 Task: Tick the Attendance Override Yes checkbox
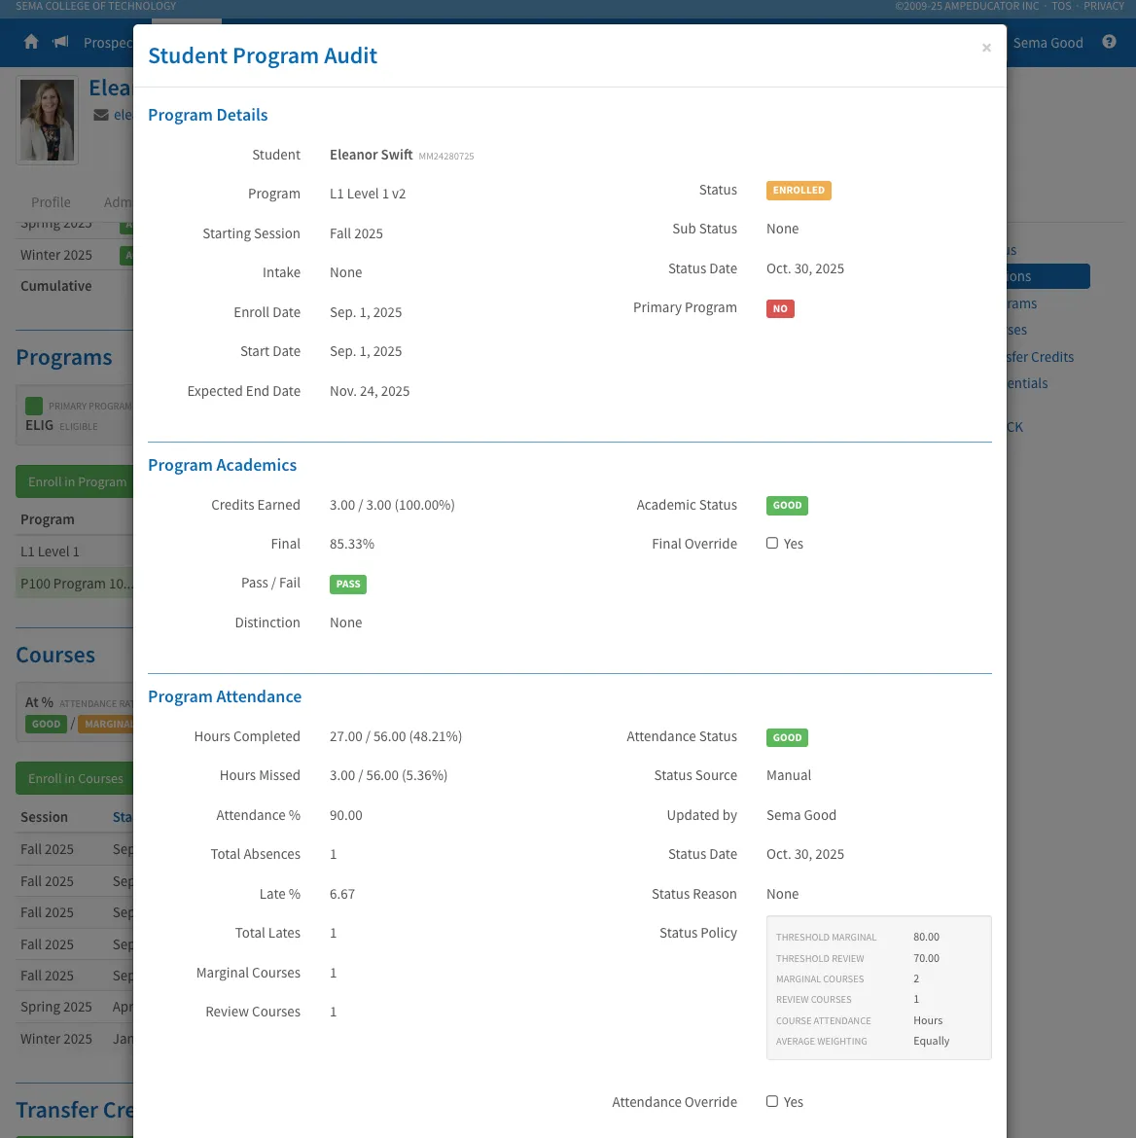coord(772,1101)
